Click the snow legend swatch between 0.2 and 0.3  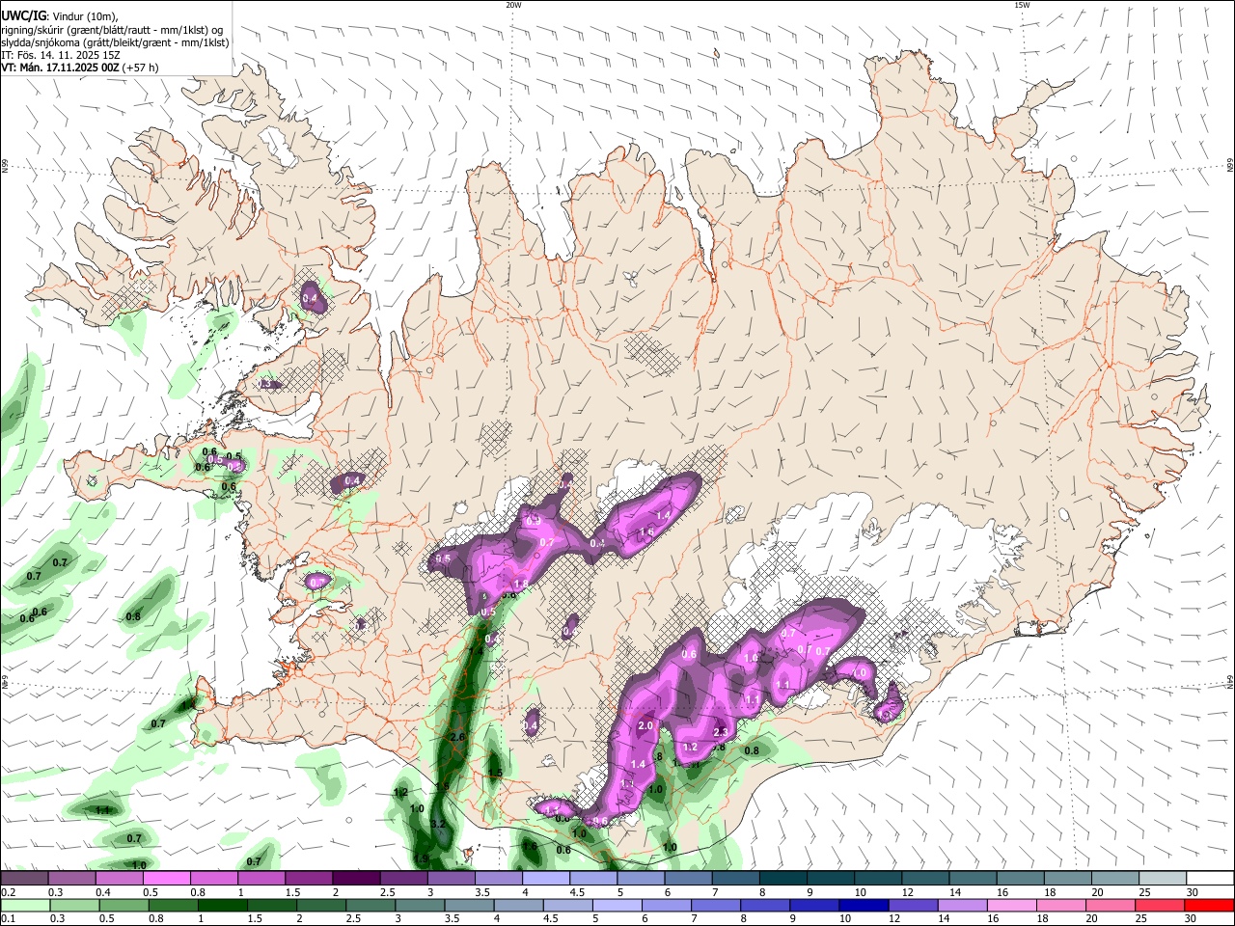pyautogui.click(x=24, y=878)
